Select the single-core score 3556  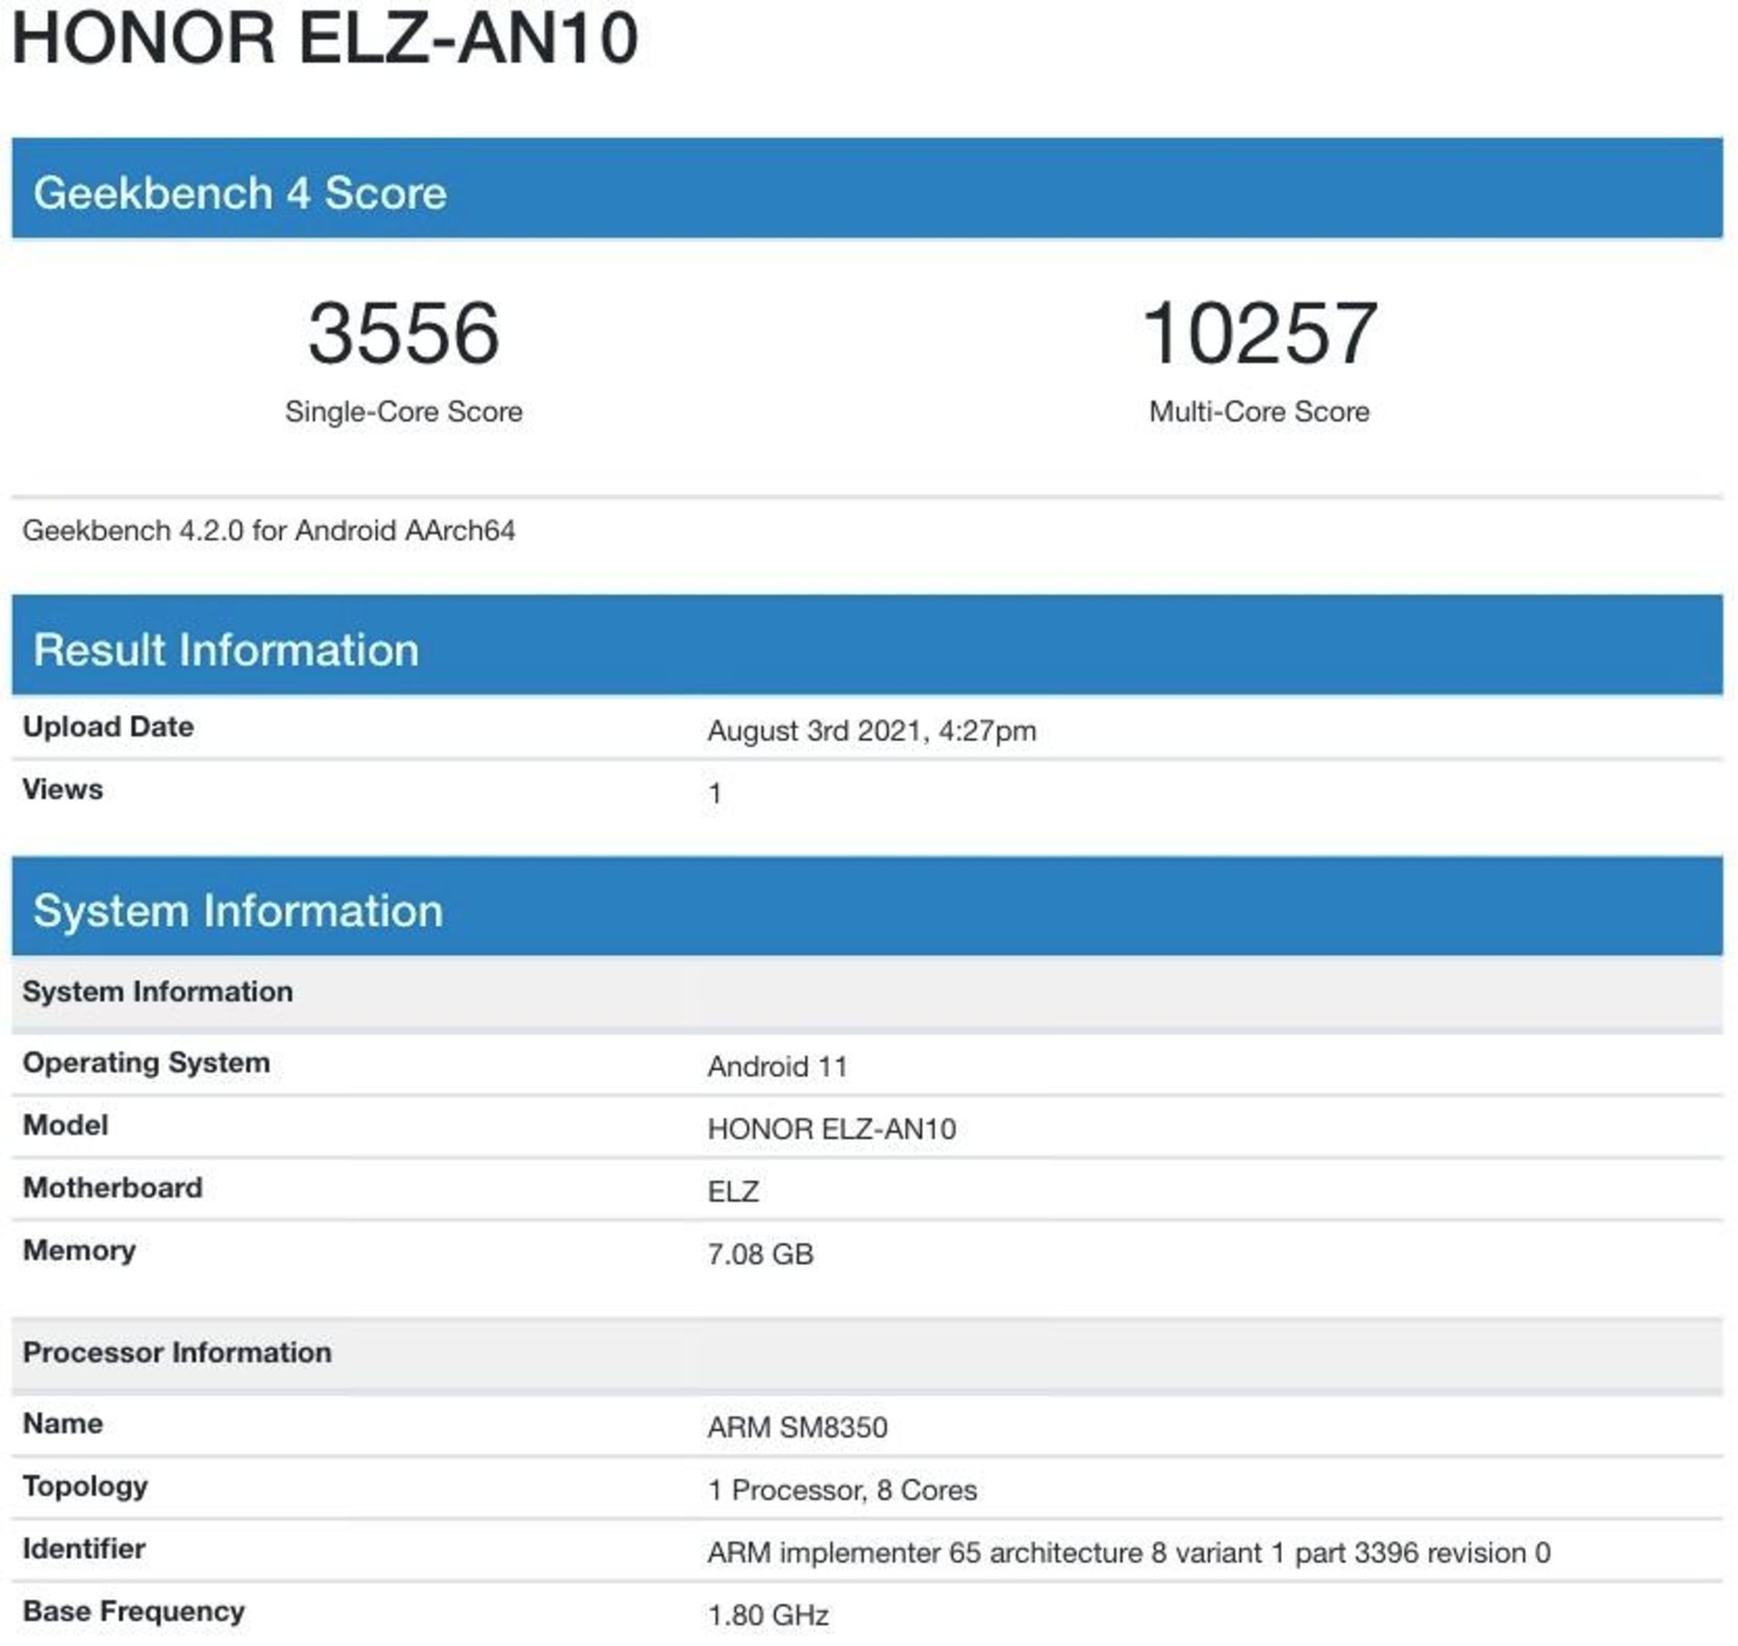point(404,333)
